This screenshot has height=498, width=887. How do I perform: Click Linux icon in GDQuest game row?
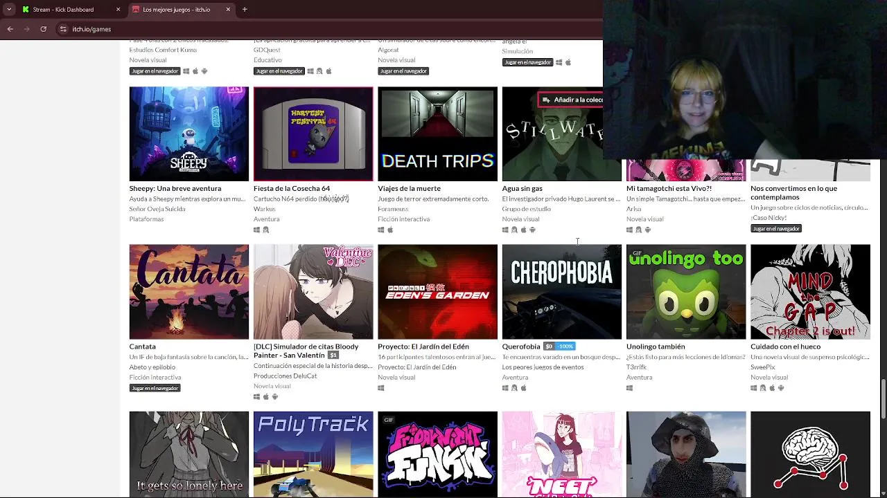point(319,71)
